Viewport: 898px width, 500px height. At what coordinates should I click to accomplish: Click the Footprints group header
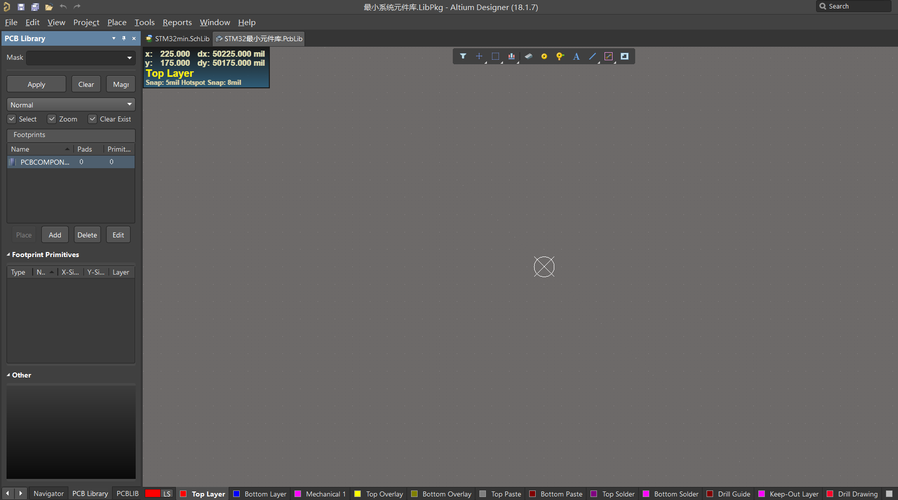71,135
